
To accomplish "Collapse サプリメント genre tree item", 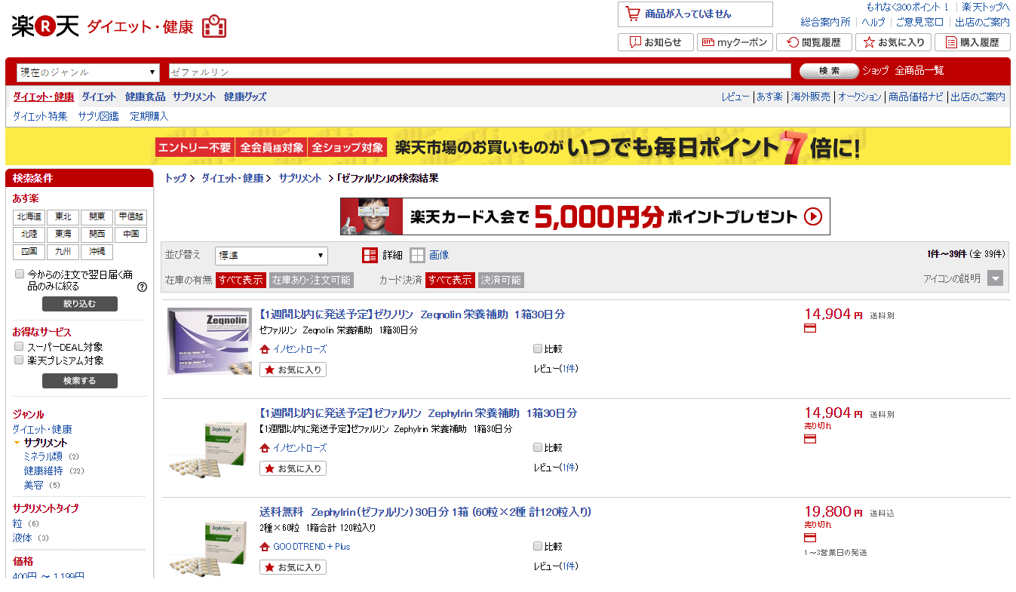I will (x=17, y=443).
